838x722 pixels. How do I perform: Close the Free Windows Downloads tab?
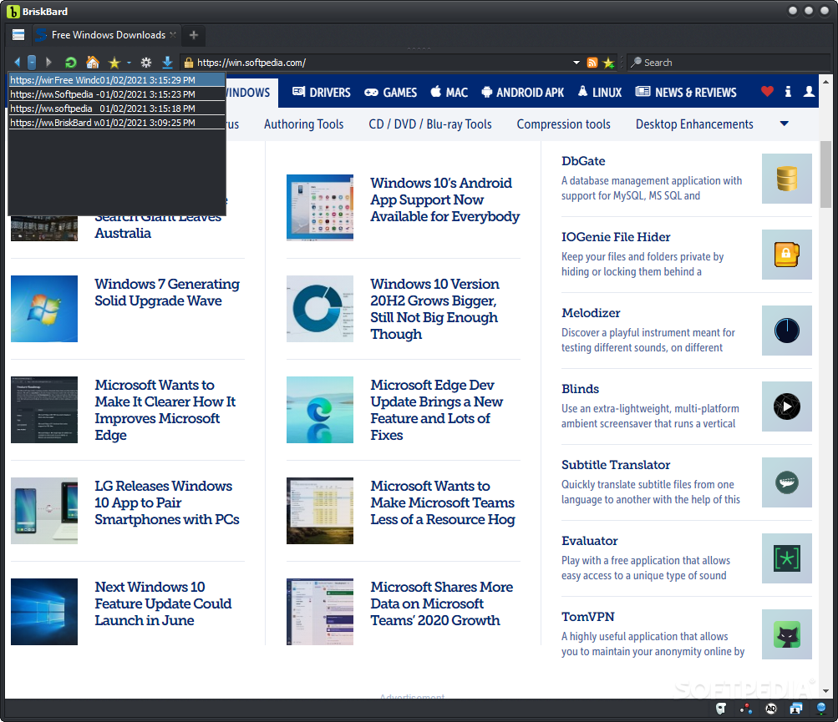click(x=173, y=35)
